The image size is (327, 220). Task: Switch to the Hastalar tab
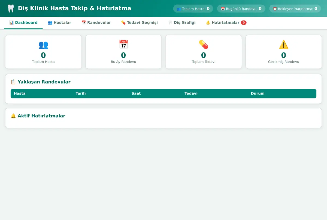[x=59, y=23]
